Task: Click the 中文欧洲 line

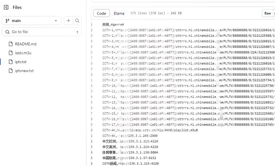Action: [130, 141]
